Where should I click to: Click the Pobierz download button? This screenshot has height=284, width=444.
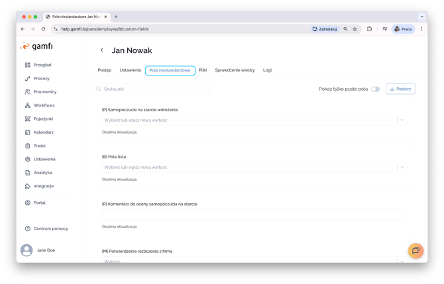pos(400,89)
